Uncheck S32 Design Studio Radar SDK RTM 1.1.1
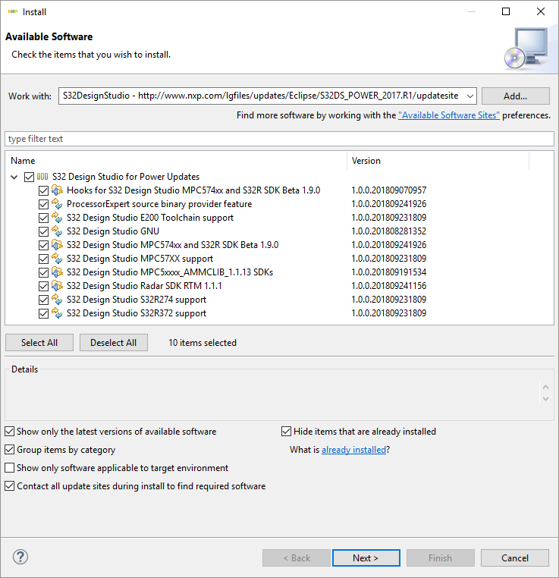This screenshot has width=559, height=578. point(43,286)
